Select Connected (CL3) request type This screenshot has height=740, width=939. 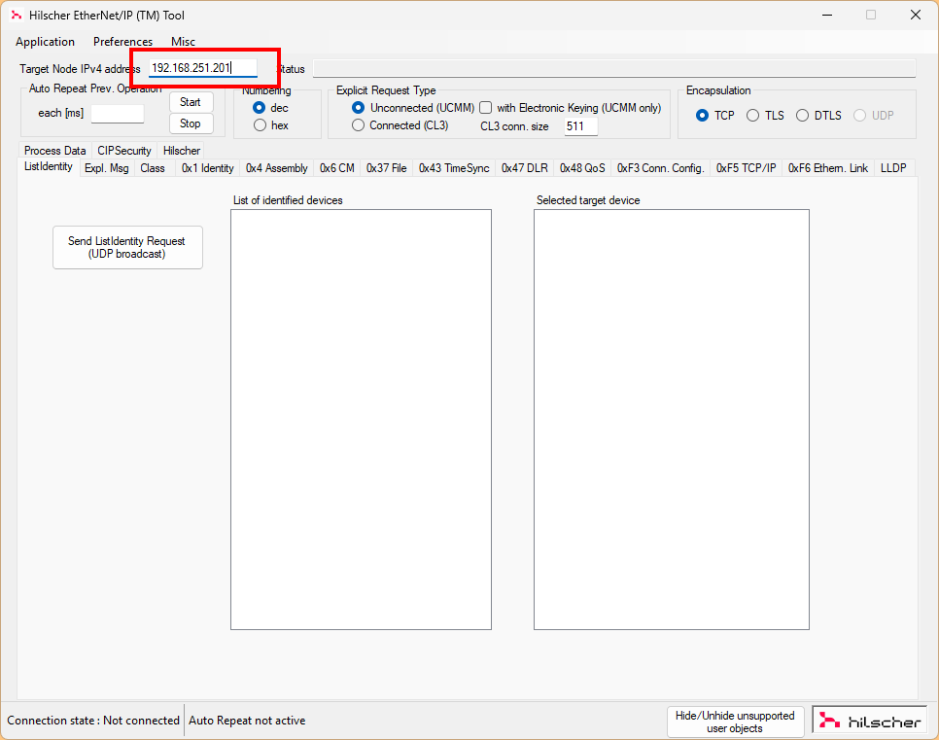point(400,125)
